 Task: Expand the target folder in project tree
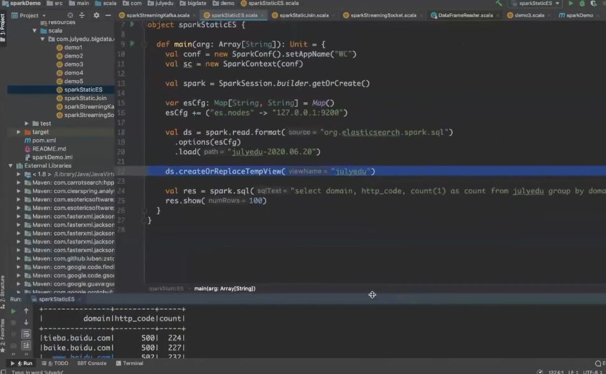pyautogui.click(x=18, y=132)
